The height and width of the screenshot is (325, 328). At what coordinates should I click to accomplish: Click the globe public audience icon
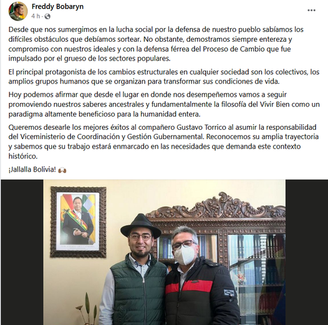point(47,16)
